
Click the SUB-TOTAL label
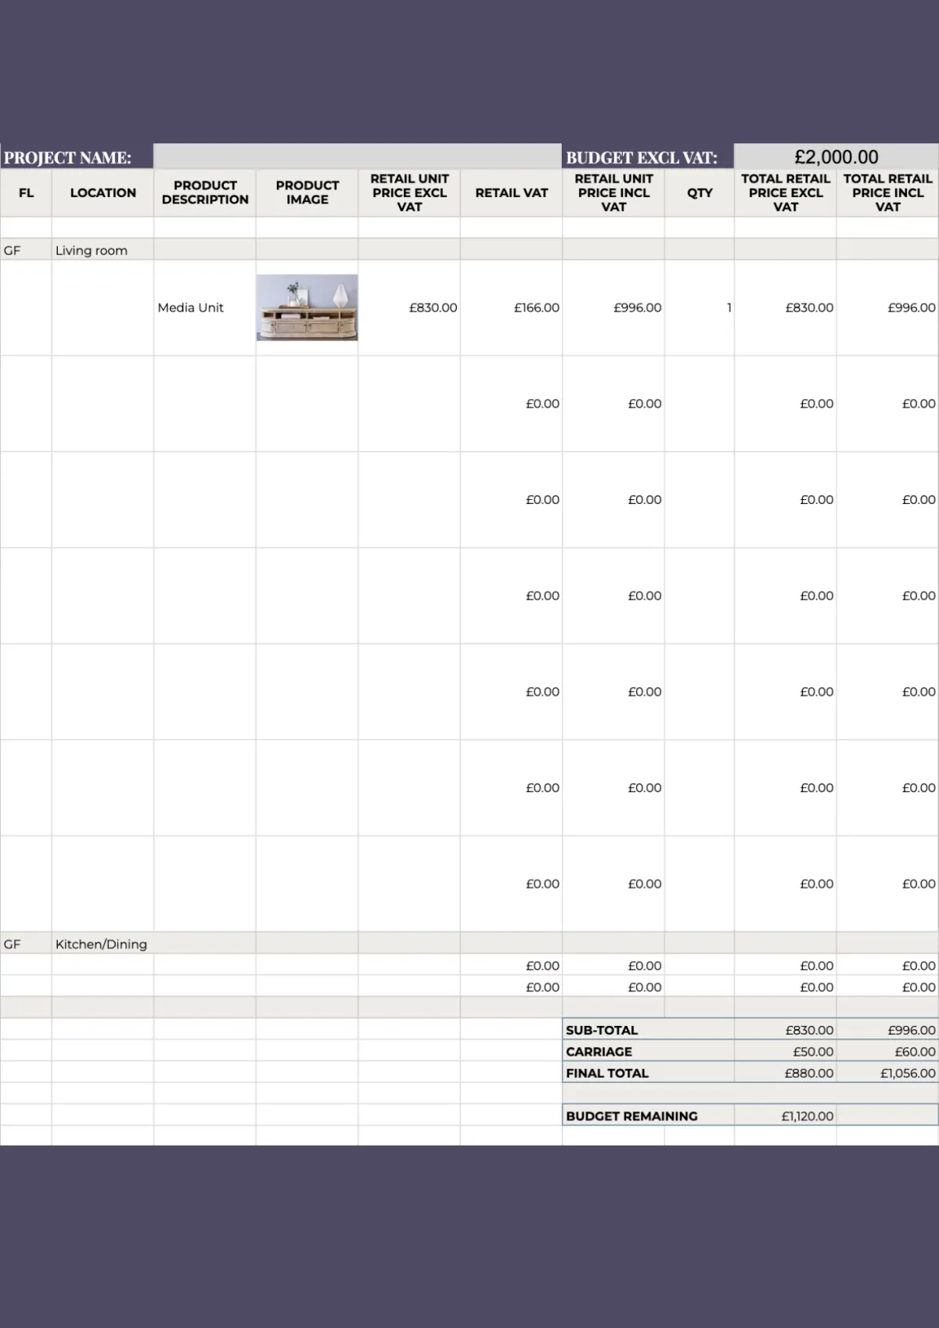pyautogui.click(x=602, y=1030)
